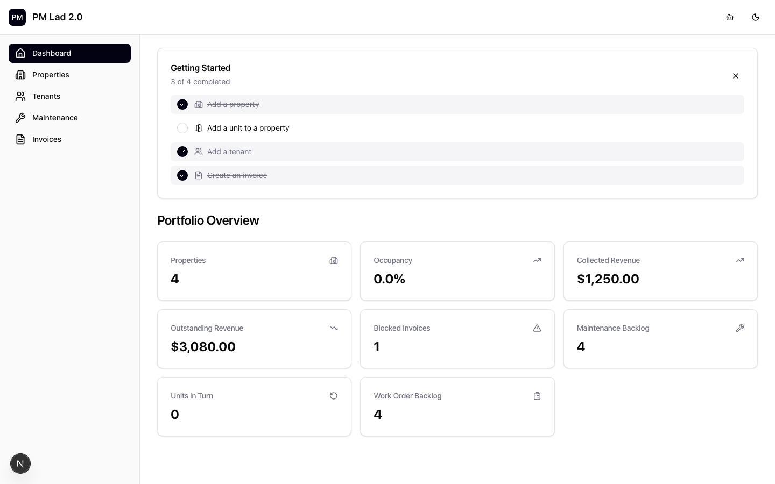Viewport: 775px width, 484px height.
Task: Open the robot assistant icon
Action: [730, 17]
